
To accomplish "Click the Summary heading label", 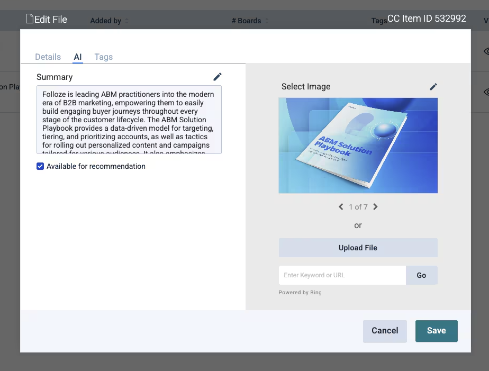I will (x=55, y=77).
